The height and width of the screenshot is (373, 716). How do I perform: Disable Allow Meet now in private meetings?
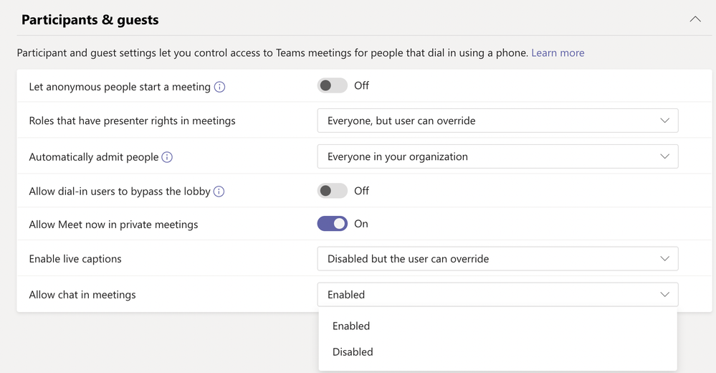pyautogui.click(x=332, y=224)
